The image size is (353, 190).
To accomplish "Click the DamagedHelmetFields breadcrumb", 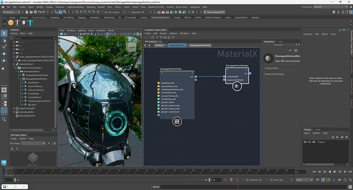I will (x=200, y=45).
